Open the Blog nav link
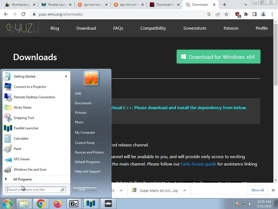The image size is (278, 209). [55, 28]
